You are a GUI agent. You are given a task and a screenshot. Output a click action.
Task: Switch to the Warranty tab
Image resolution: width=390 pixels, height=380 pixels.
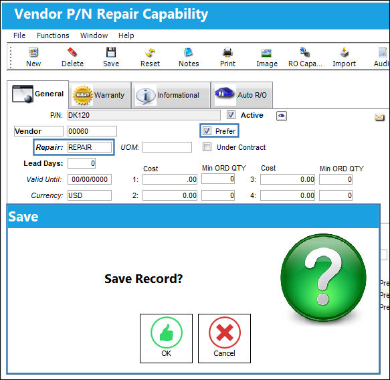(x=100, y=95)
